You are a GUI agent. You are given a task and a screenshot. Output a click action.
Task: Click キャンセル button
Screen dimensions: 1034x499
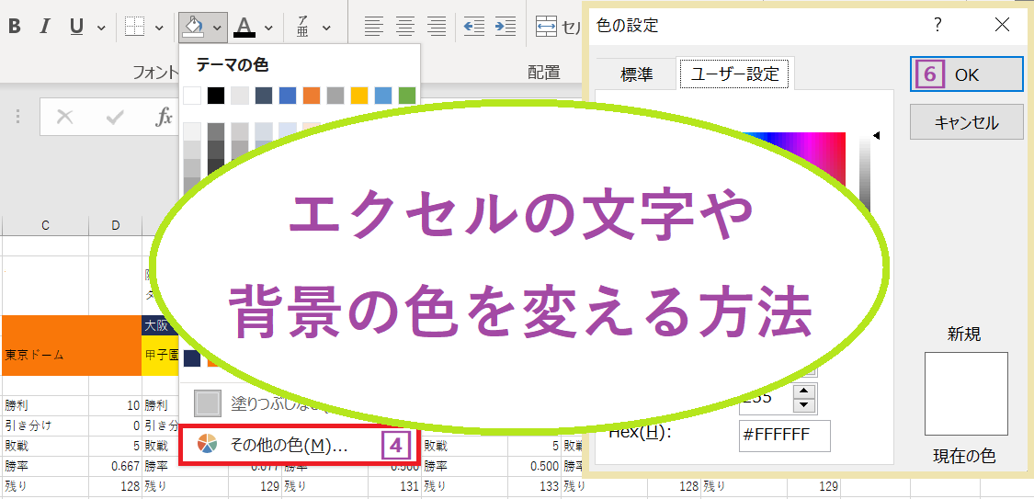(x=967, y=122)
